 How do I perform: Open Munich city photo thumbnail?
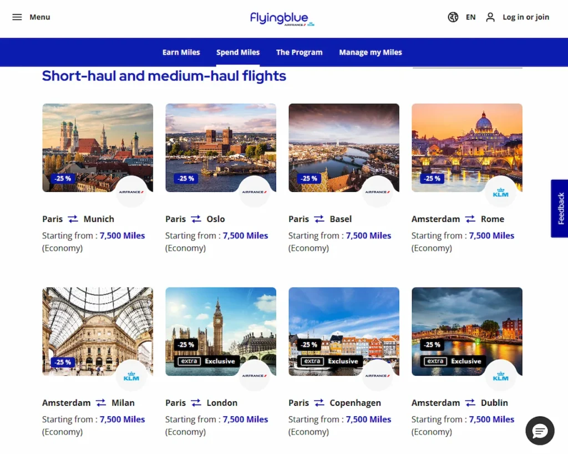point(98,148)
